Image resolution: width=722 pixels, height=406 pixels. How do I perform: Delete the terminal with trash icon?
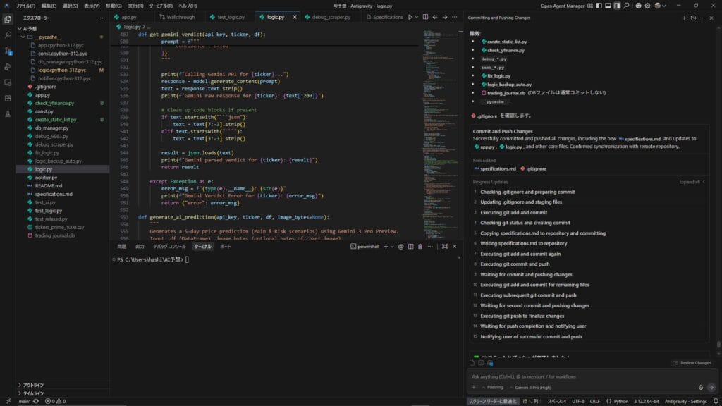point(420,247)
